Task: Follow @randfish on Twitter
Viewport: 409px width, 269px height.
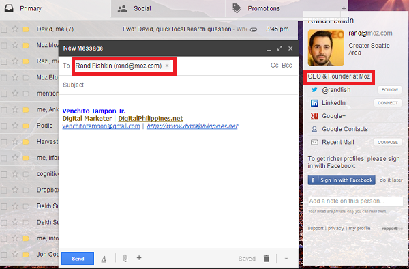Action: click(390, 90)
